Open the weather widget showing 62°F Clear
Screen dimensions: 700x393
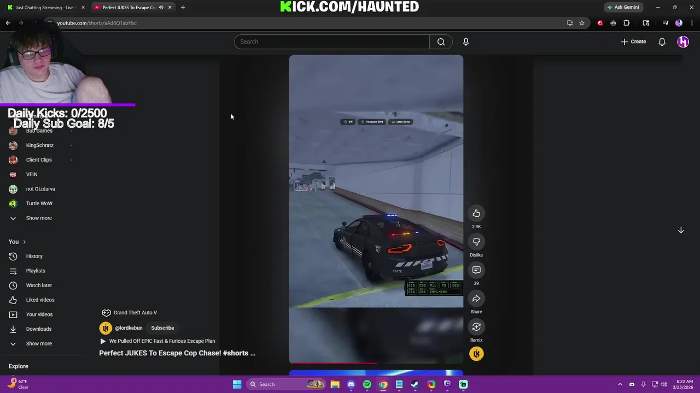click(x=17, y=384)
